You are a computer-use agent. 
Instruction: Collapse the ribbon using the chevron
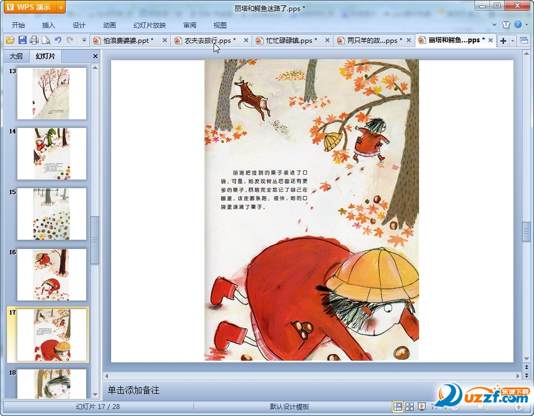pyautogui.click(x=494, y=24)
